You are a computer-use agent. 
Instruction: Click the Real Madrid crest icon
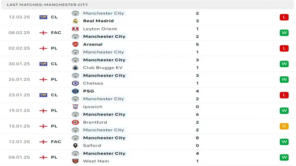[x=75, y=21]
